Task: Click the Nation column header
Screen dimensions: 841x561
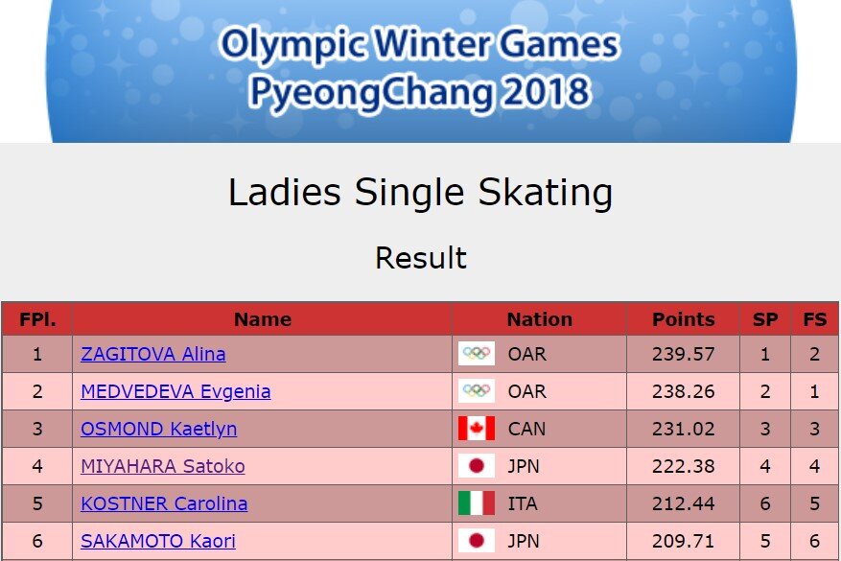Action: 539,319
